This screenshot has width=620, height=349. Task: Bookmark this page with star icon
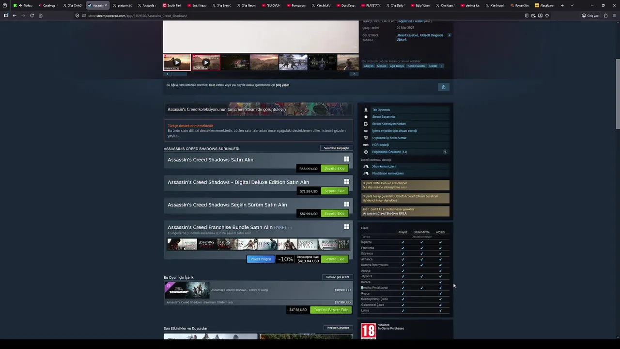(547, 16)
